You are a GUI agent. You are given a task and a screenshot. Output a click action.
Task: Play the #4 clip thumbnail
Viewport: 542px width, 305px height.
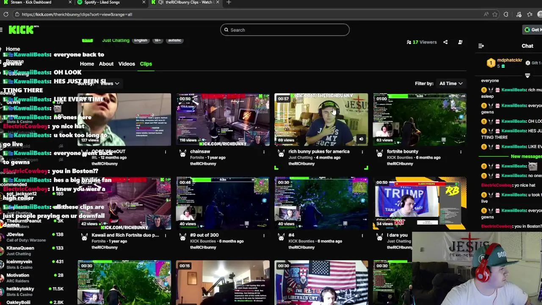click(321, 203)
